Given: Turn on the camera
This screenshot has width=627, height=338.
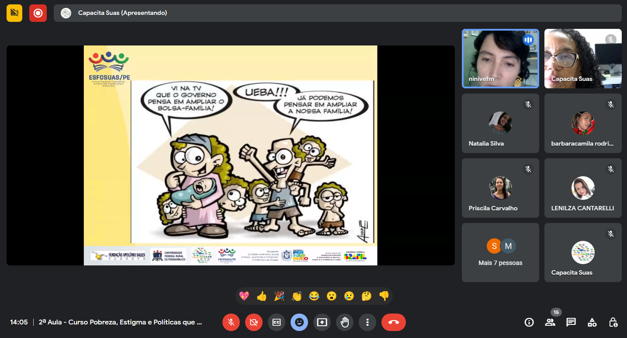Looking at the screenshot, I should pos(254,323).
